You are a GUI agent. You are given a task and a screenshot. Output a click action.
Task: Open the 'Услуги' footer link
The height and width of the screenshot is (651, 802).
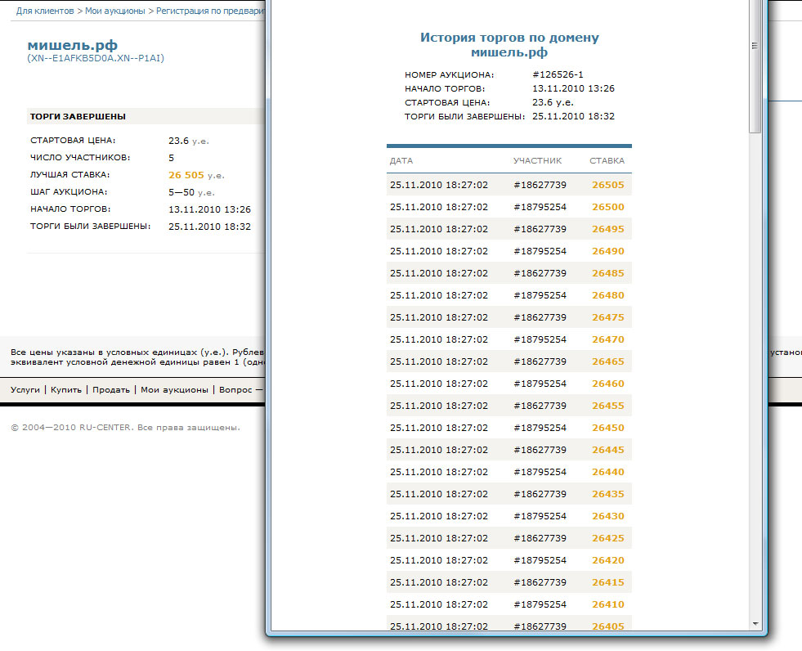(x=25, y=389)
